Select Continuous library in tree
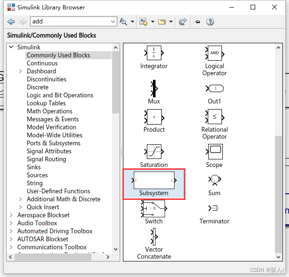This screenshot has width=289, height=277. click(42, 63)
